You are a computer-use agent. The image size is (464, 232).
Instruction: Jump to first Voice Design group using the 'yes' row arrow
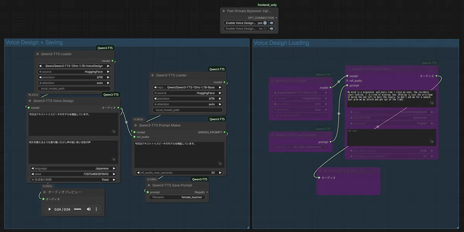pos(272,23)
